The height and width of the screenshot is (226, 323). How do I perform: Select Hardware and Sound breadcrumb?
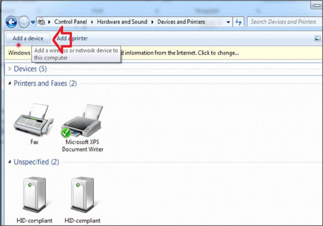123,22
